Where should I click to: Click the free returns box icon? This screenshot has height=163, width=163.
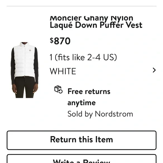58,89
